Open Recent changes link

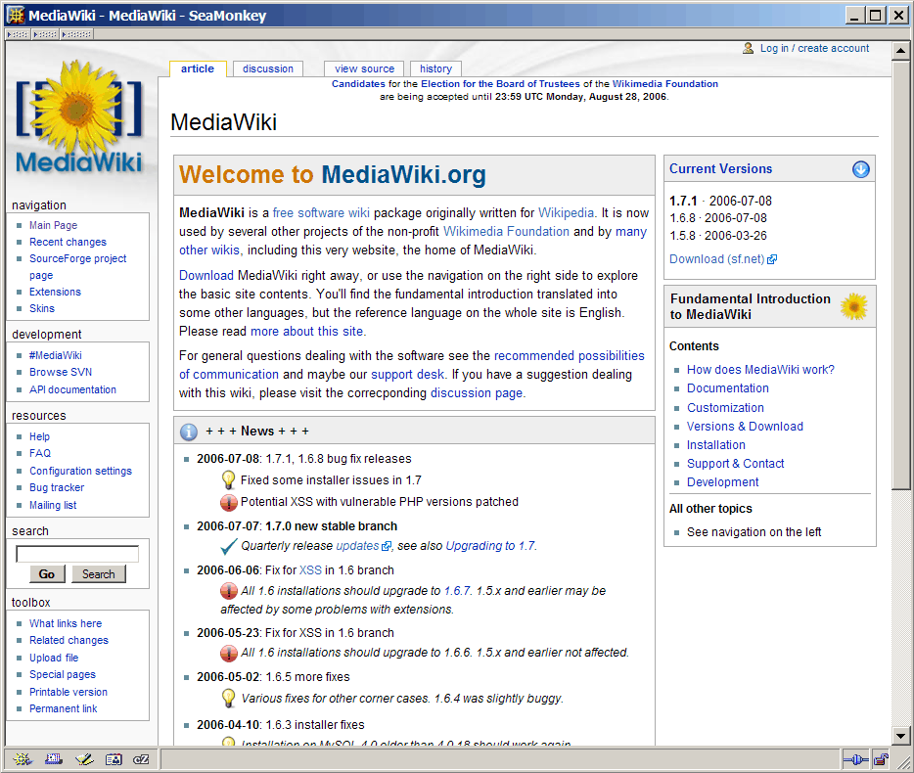coord(69,242)
